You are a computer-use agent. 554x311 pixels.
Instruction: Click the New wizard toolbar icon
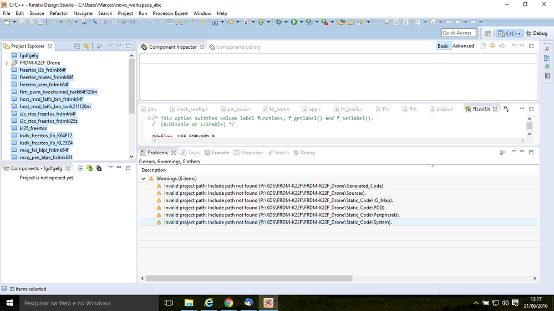7,22
